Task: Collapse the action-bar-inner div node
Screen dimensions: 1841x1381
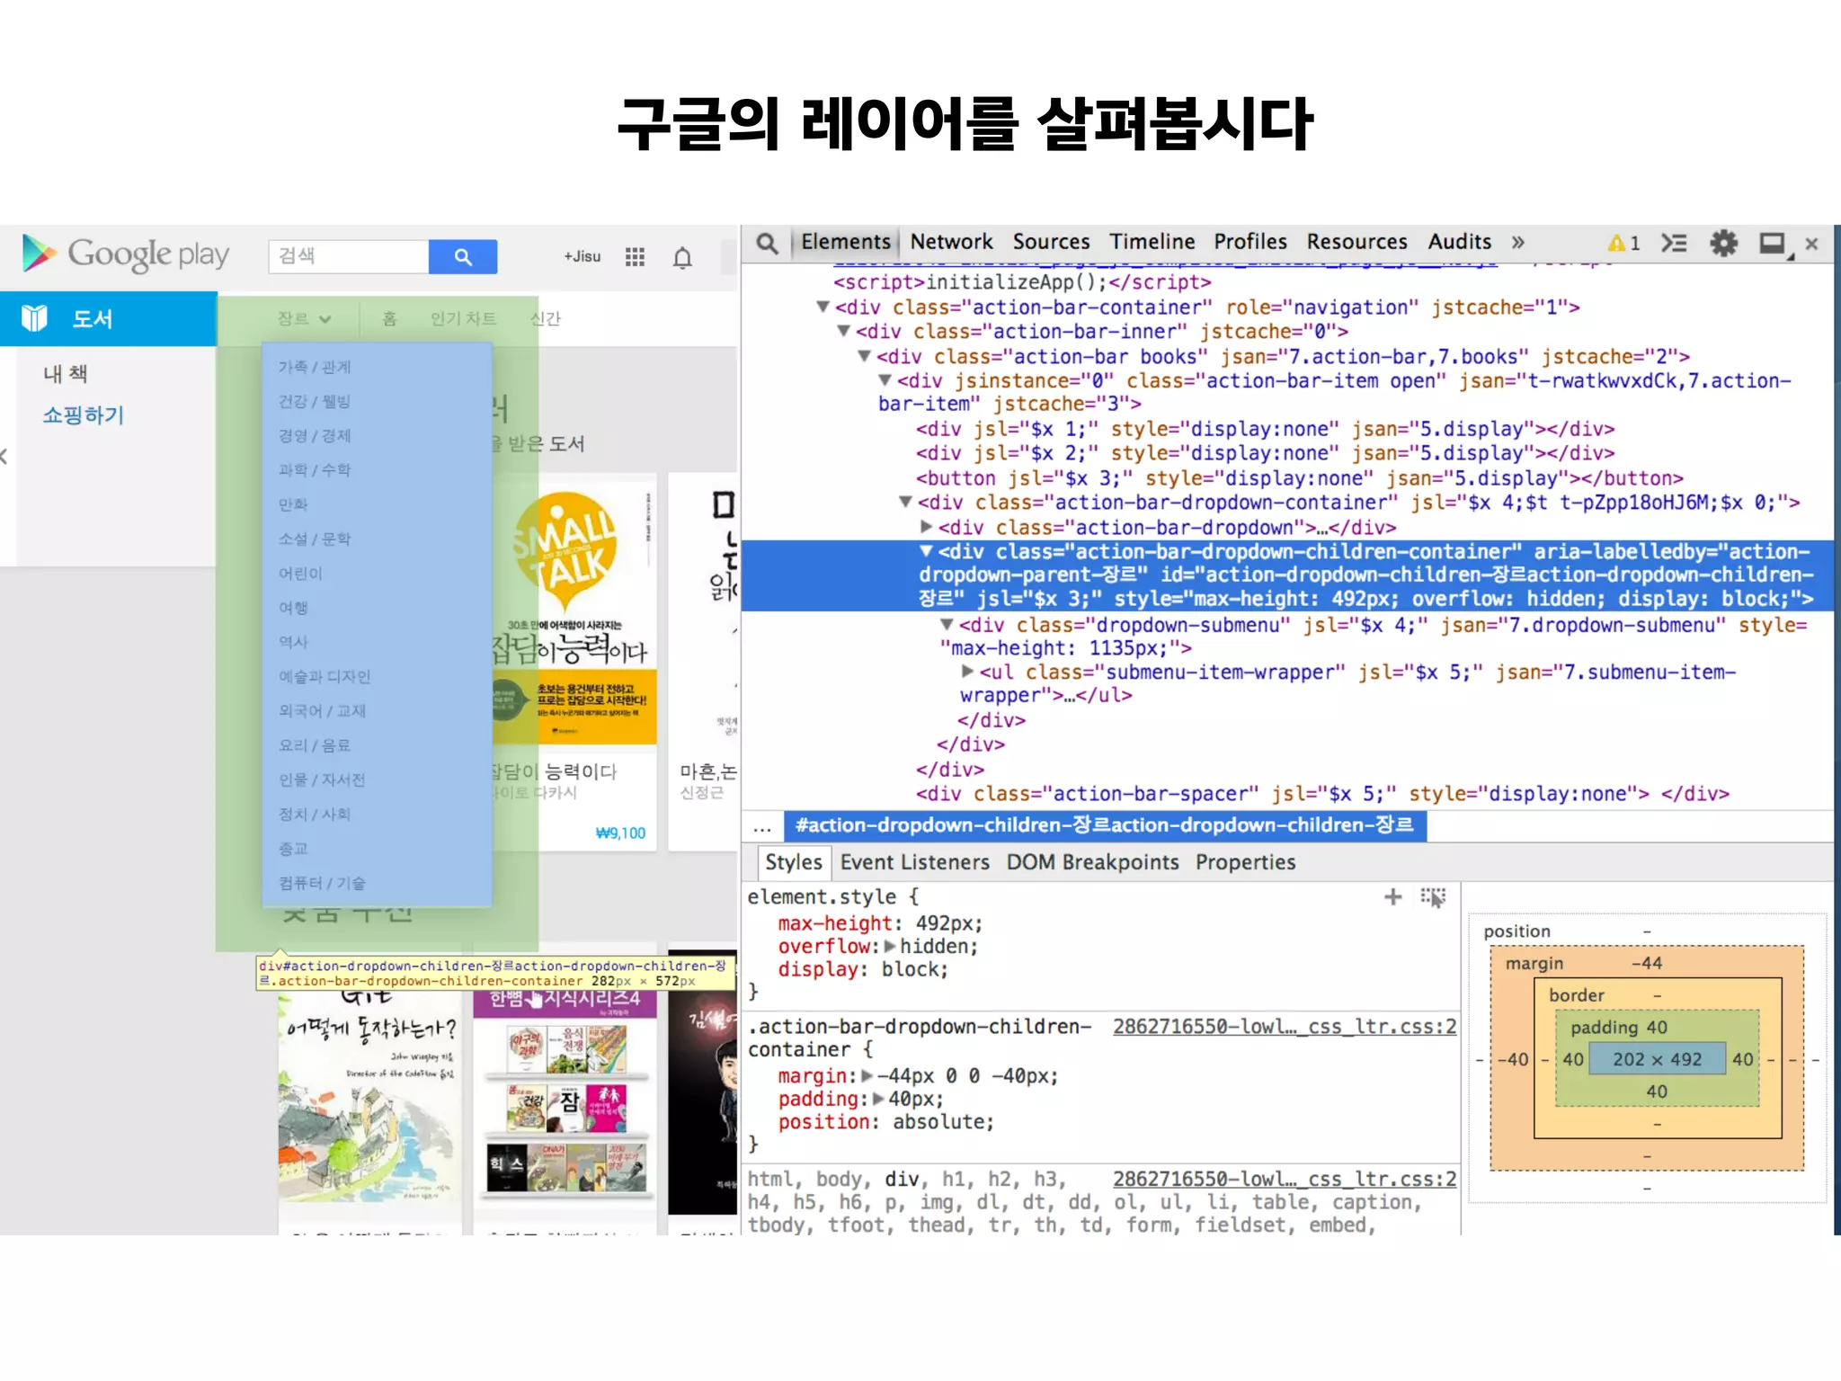Action: [843, 332]
